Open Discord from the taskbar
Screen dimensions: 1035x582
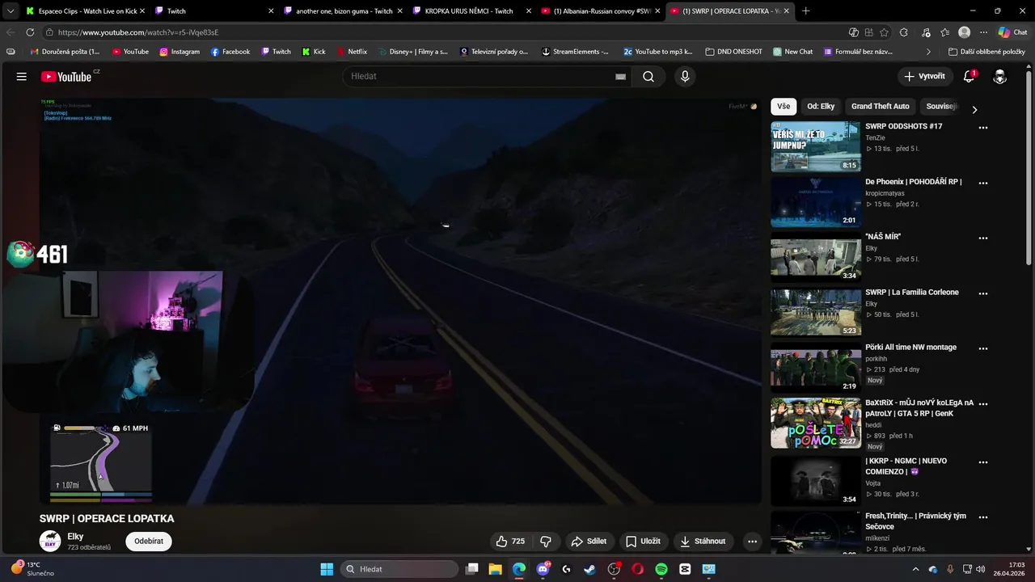click(543, 569)
